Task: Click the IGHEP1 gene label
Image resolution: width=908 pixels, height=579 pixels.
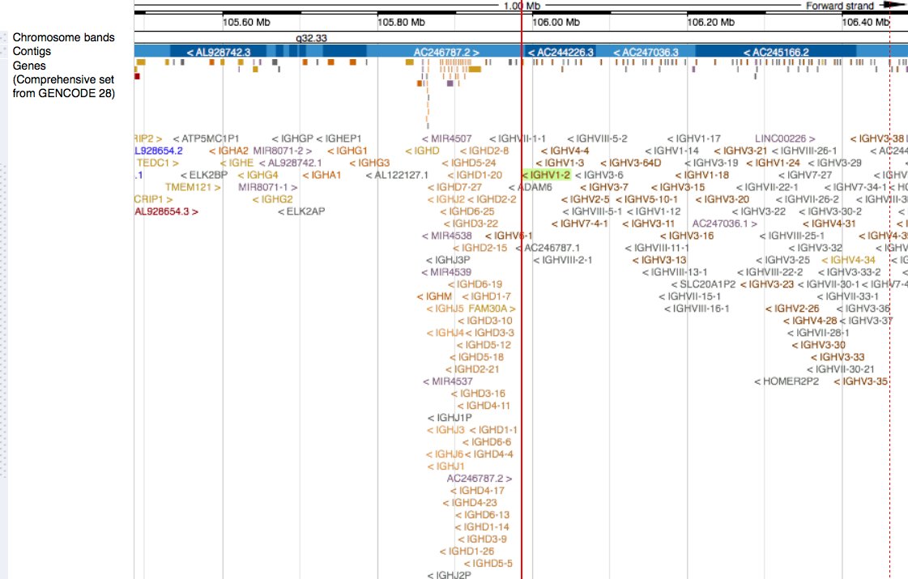Action: (x=339, y=138)
